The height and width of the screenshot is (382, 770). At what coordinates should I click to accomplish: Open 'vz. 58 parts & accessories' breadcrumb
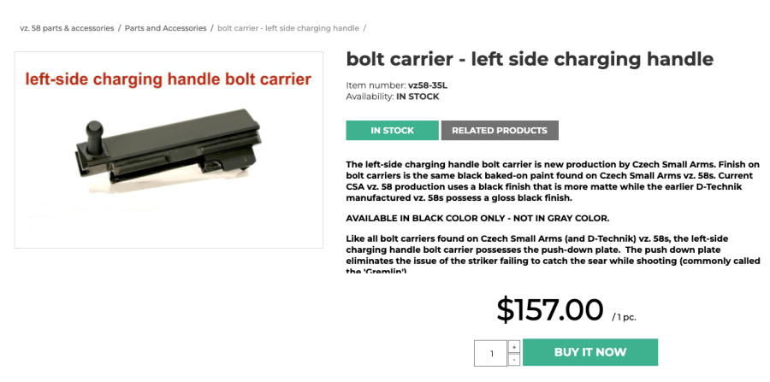pos(67,28)
